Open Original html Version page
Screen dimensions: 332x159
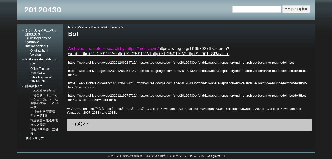pyautogui.click(x=39, y=53)
